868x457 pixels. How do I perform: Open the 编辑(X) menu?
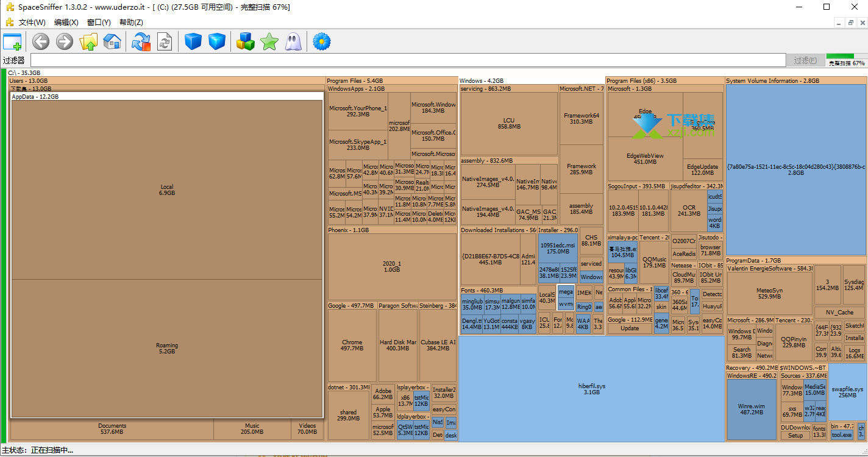pyautogui.click(x=66, y=22)
